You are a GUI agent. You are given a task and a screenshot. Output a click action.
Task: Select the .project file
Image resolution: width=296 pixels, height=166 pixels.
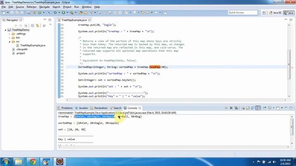[x=20, y=53]
